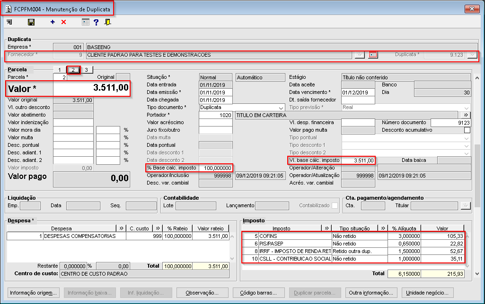Click the Data emissão field

pyautogui.click(x=216, y=92)
